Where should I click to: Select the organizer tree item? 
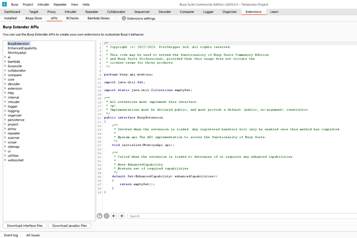(14, 115)
